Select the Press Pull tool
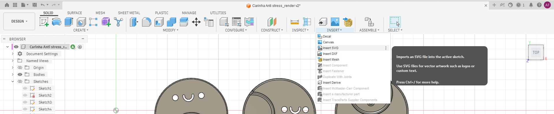Viewport: 554px width, 114px height. click(x=134, y=22)
